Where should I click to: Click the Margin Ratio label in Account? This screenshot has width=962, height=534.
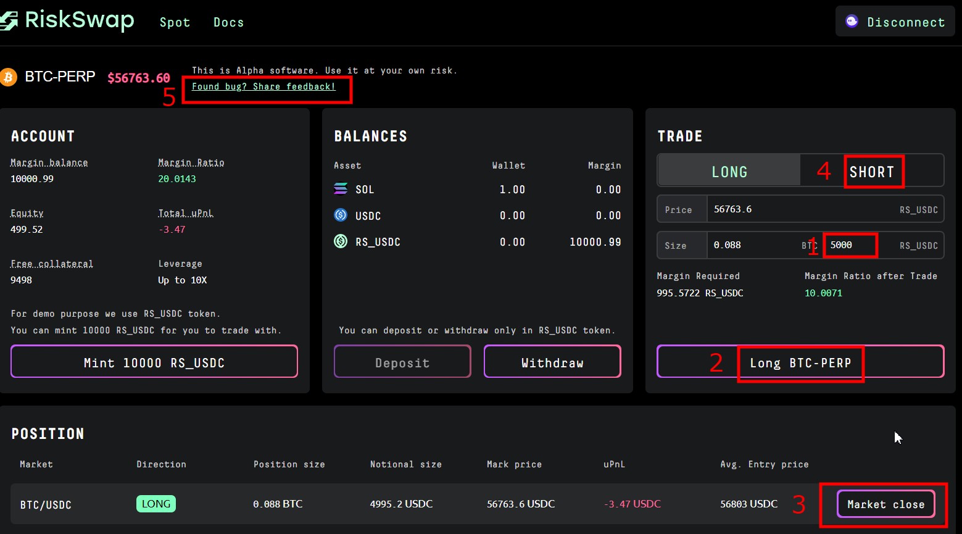tap(191, 162)
